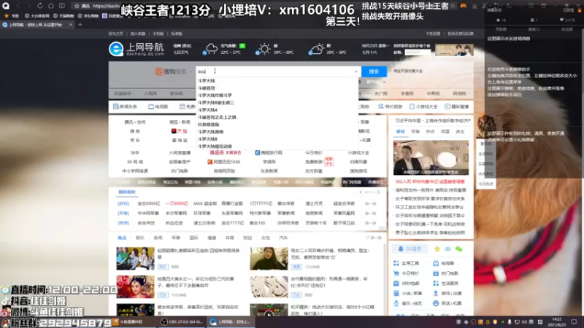Open Windows notification center icon
Viewport: 584px width, 328px height.
tap(575, 322)
